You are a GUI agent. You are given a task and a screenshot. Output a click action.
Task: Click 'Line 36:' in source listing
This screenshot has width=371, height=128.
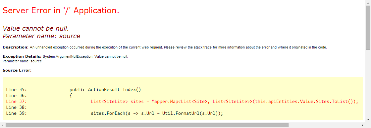[17, 96]
